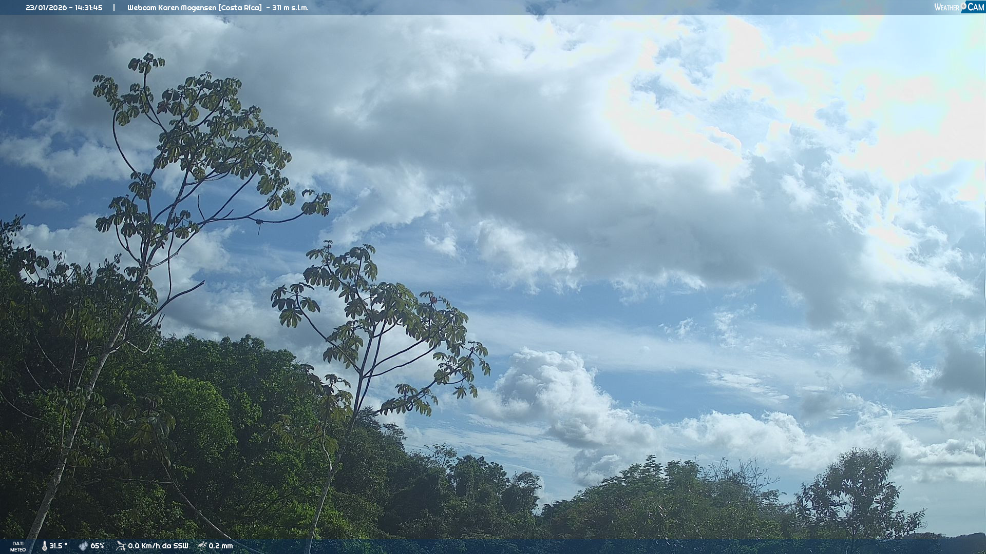Click the Weather word in the logo
Viewport: 986px width, 554px height.
tap(946, 7)
